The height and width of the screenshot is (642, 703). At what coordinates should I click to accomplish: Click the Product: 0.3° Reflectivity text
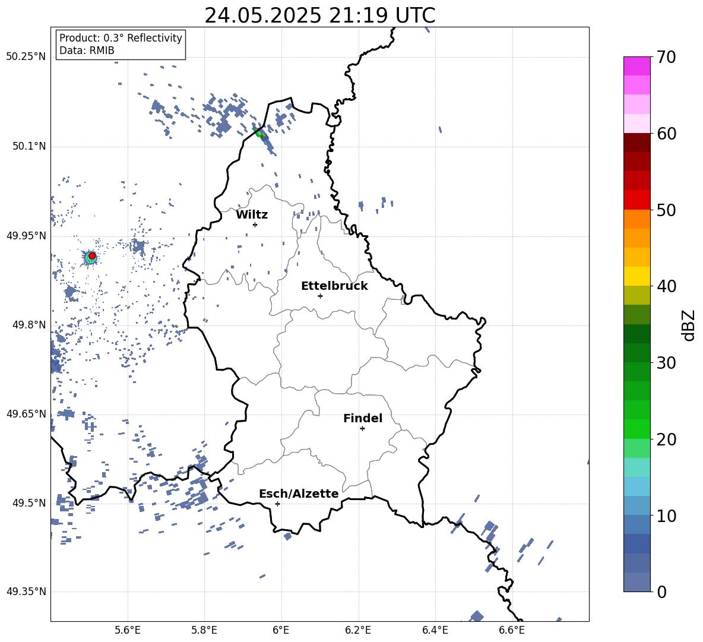(121, 37)
